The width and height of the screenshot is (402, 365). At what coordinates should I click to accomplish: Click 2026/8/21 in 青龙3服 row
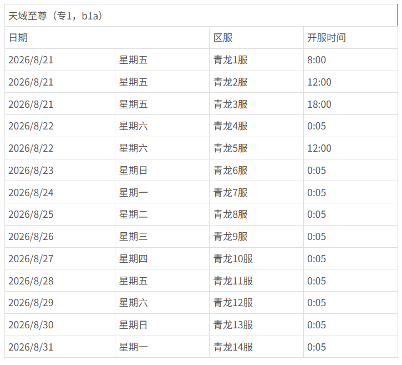click(x=30, y=104)
